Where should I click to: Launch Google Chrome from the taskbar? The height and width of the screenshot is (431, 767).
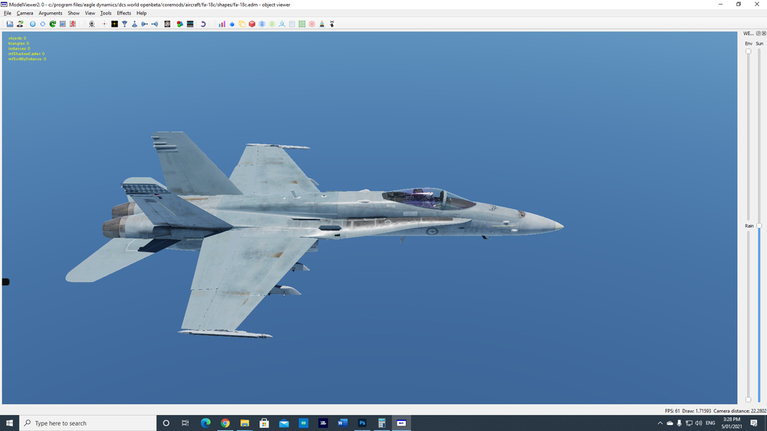[225, 423]
